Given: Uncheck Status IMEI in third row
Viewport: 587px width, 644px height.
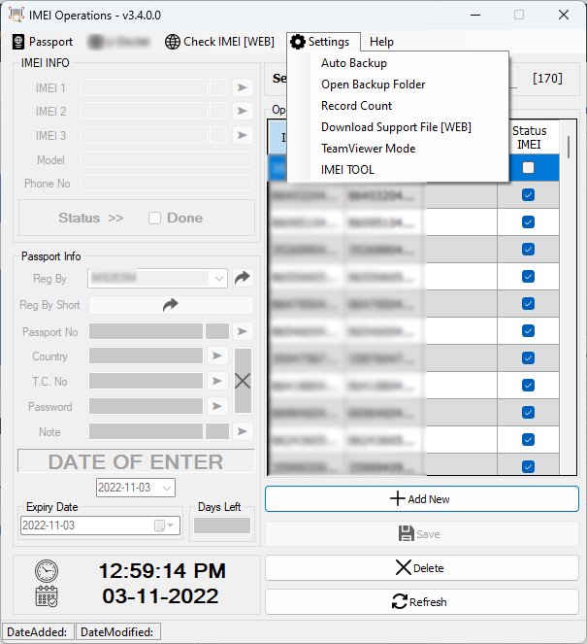Looking at the screenshot, I should click(x=529, y=222).
